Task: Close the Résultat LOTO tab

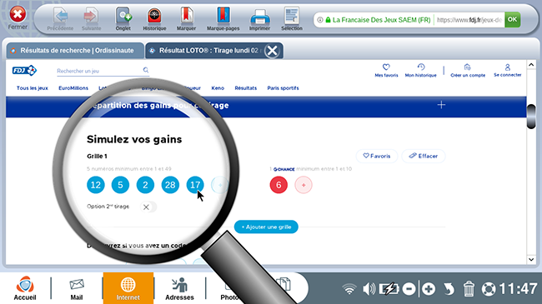Action: (273, 51)
